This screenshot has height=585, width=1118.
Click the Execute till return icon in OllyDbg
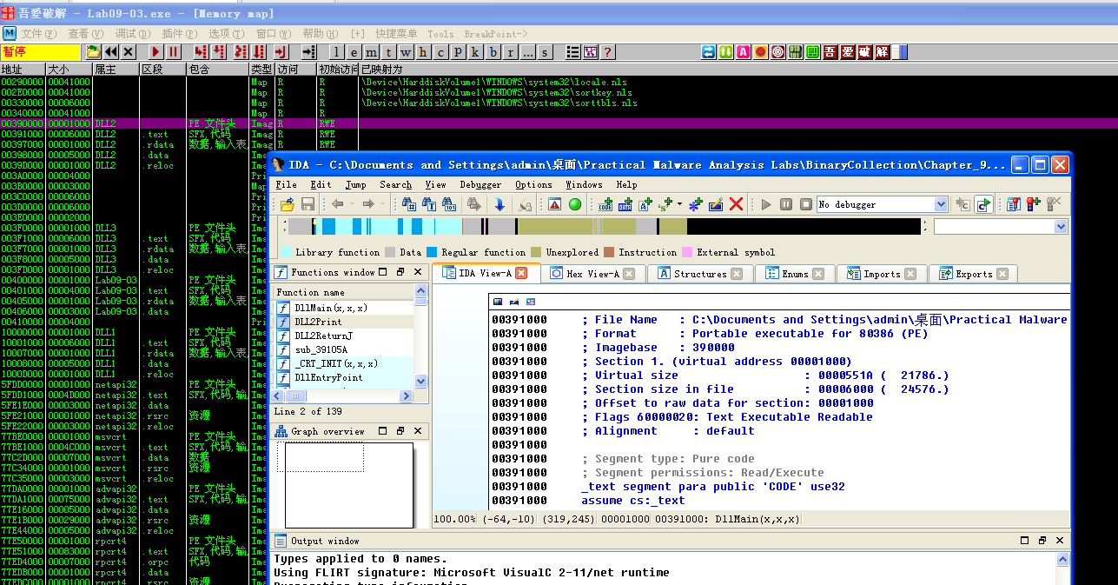tap(281, 52)
